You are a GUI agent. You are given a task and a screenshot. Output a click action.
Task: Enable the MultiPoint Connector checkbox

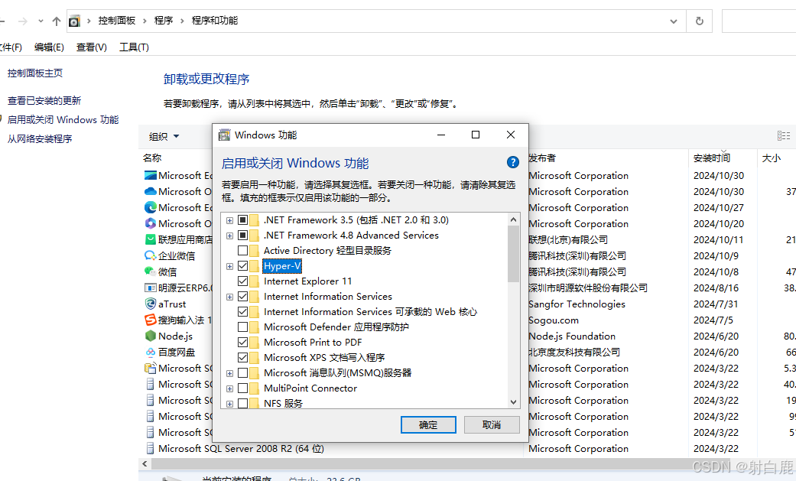click(242, 388)
